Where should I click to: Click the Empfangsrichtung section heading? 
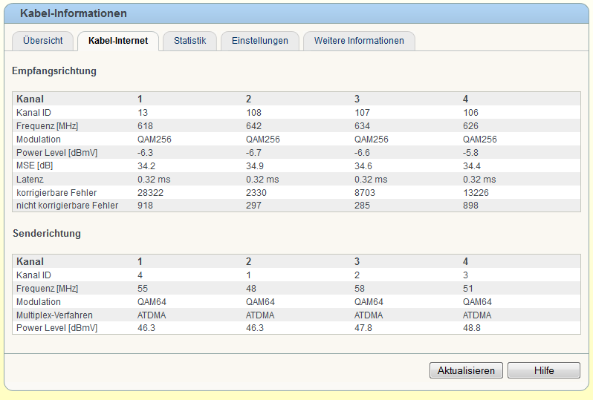(54, 71)
